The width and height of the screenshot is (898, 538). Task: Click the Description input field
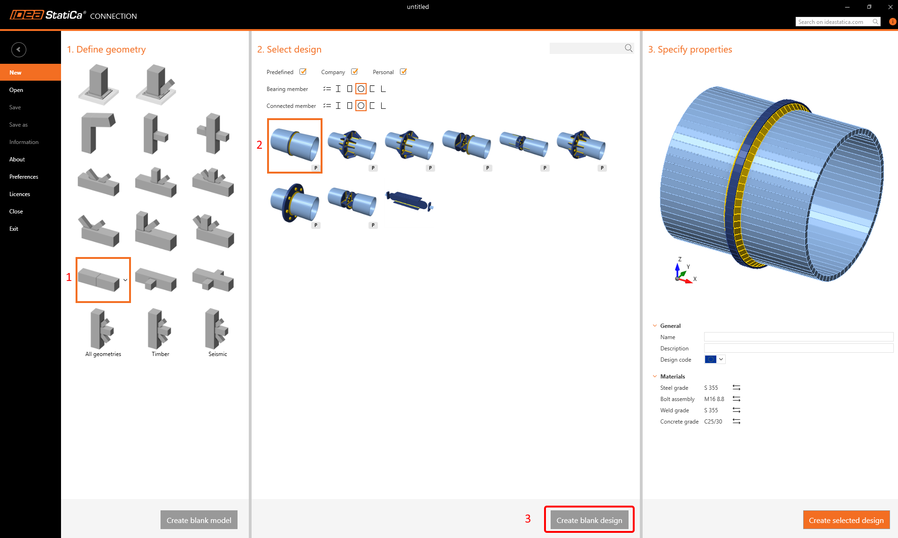click(x=798, y=348)
